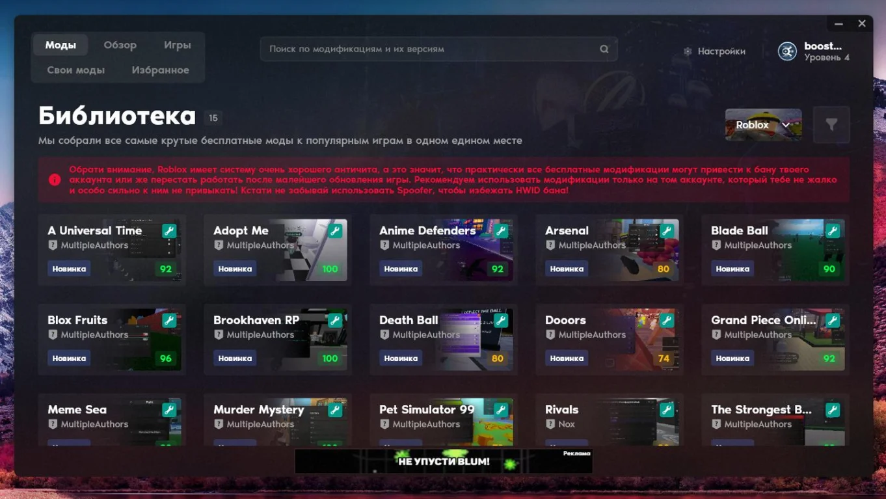Click wrench icon on Death Ball card
Image resolution: width=886 pixels, height=499 pixels.
pyautogui.click(x=501, y=320)
